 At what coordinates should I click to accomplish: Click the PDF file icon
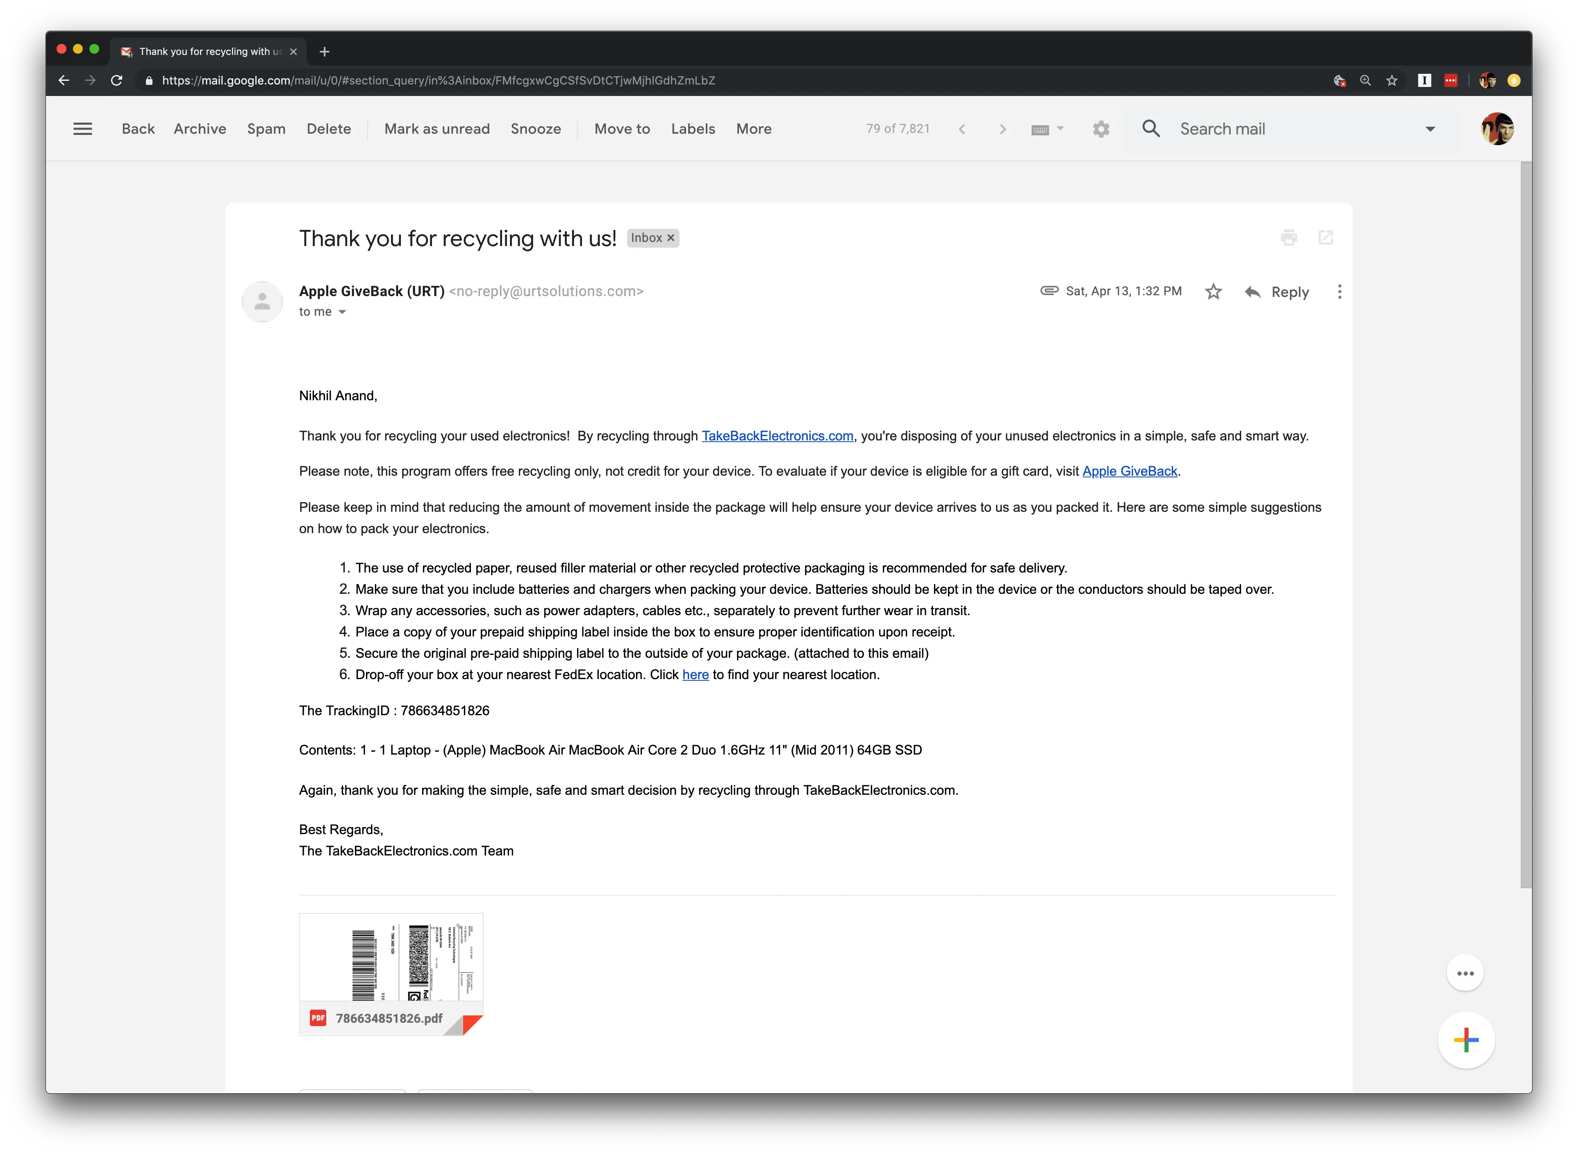pos(318,1018)
